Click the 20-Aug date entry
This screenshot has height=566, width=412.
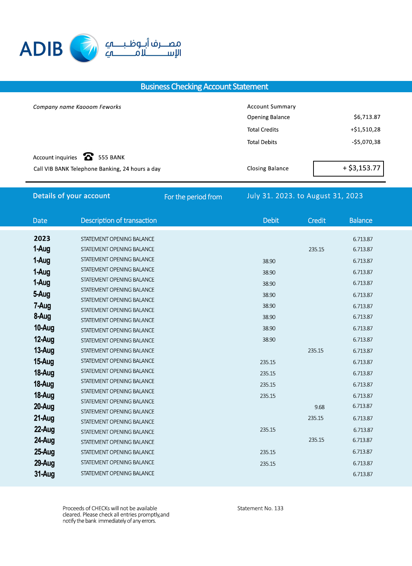coord(44,407)
